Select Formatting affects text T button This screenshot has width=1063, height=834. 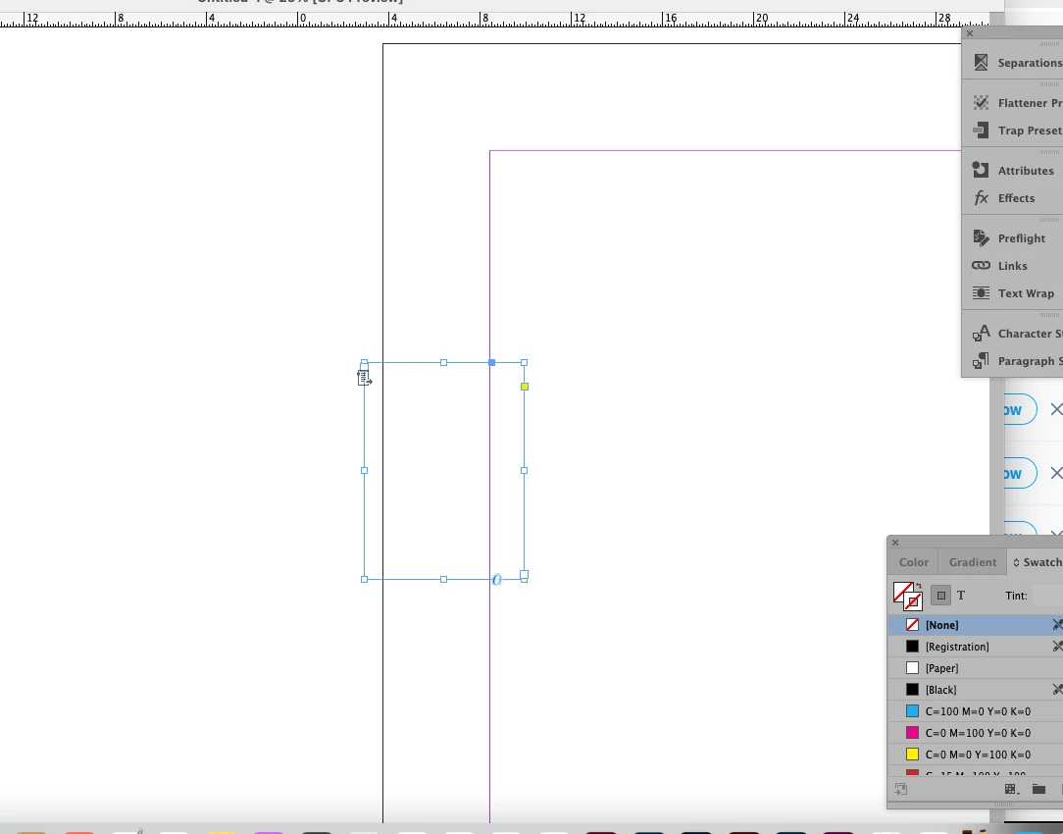click(961, 596)
